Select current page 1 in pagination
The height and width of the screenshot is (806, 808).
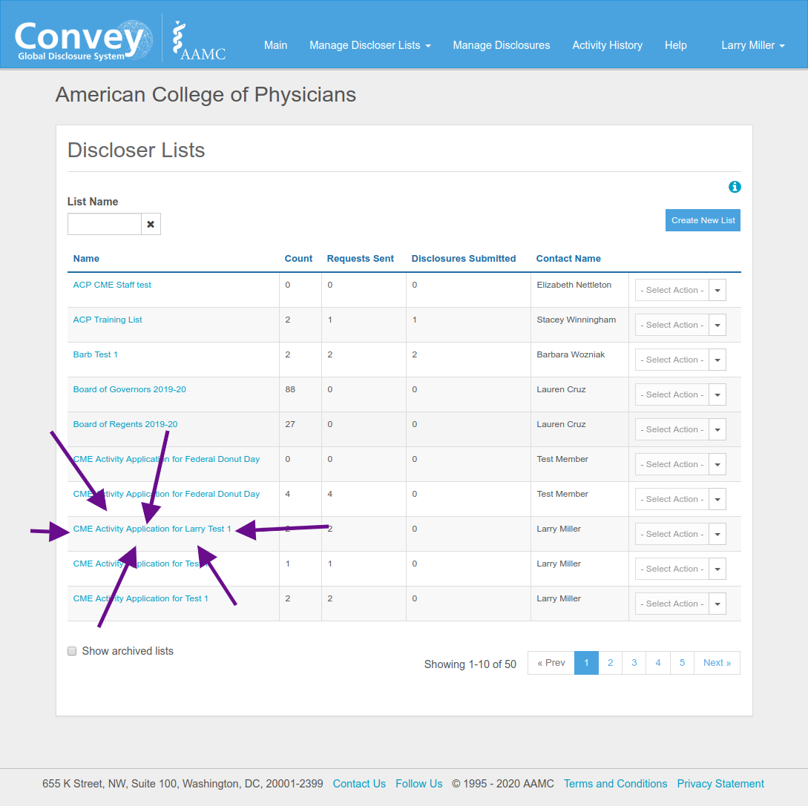[x=586, y=663]
